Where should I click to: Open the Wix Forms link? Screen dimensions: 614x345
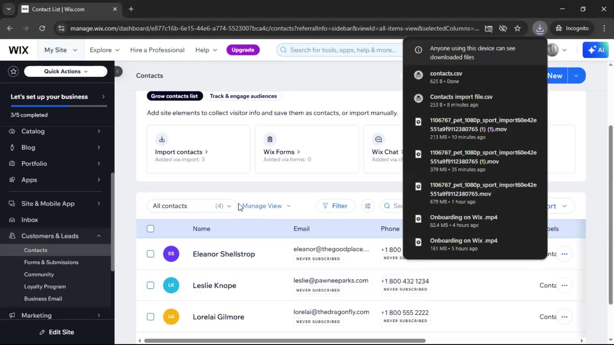point(282,152)
